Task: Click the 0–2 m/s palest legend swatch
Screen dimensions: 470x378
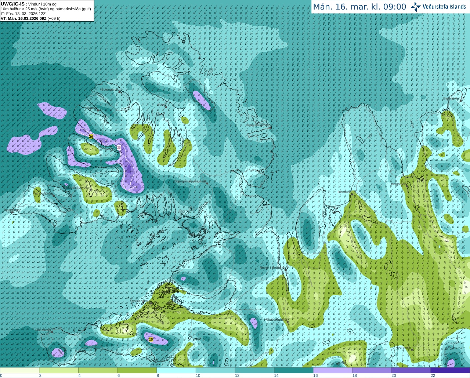Action: pos(19,370)
